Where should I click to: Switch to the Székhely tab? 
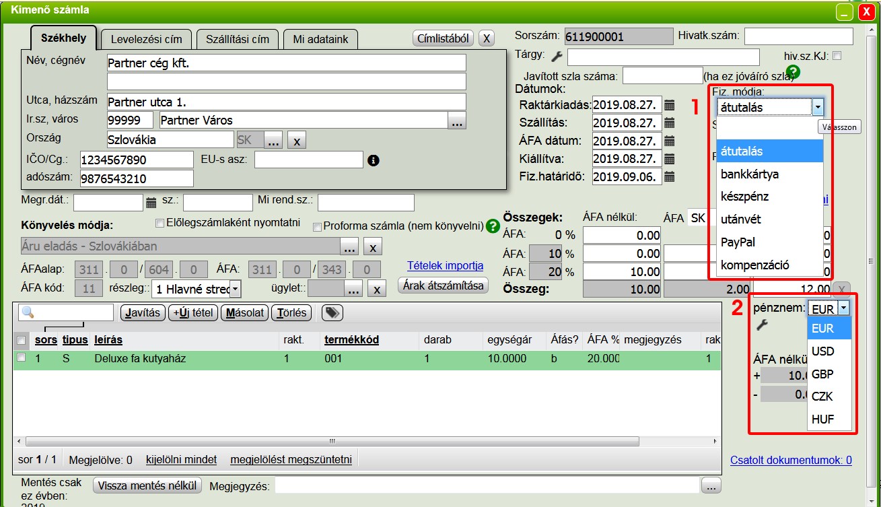63,38
